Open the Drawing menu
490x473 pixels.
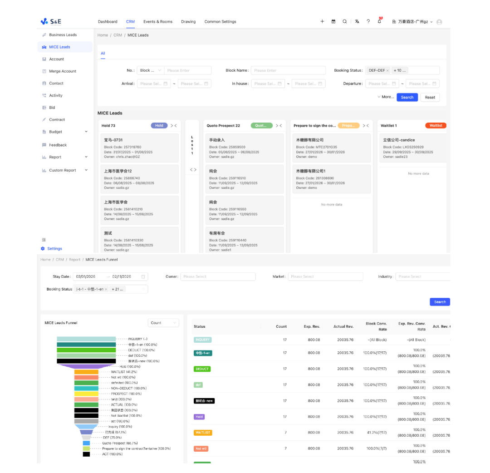[x=188, y=22]
